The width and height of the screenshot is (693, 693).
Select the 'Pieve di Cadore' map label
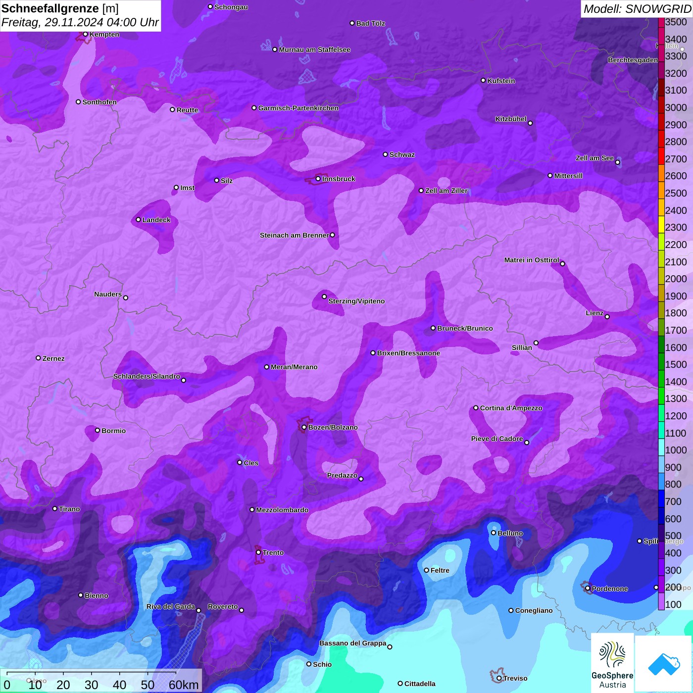(497, 439)
